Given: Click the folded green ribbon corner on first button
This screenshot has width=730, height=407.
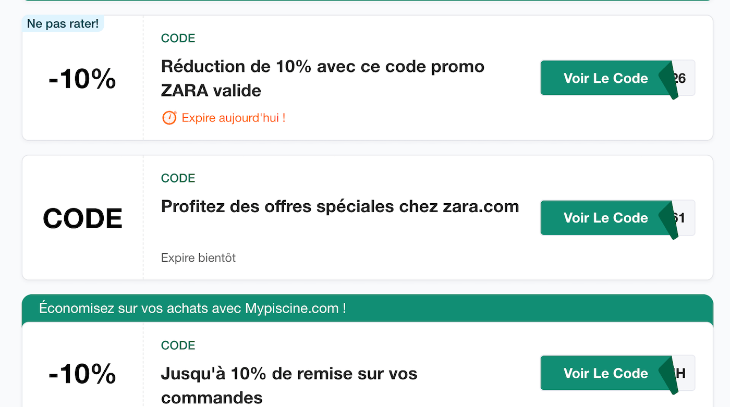Looking at the screenshot, I should [x=669, y=78].
